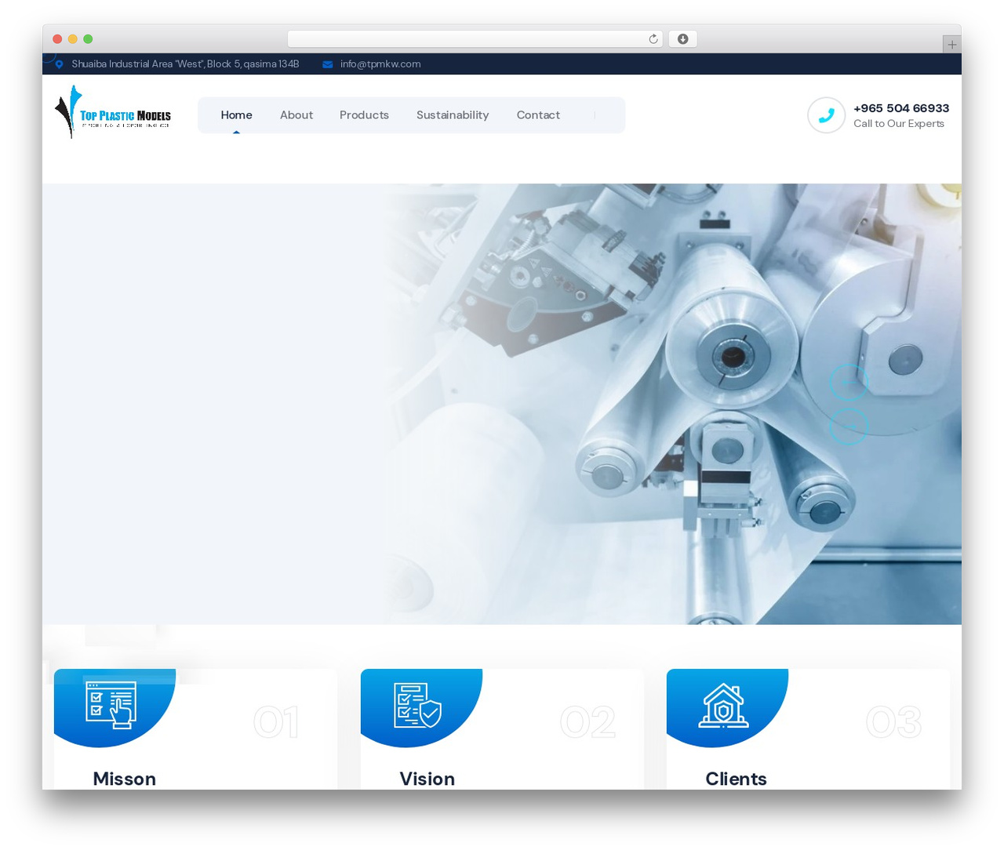Focus the browser address bar
The width and height of the screenshot is (1004, 850).
[x=475, y=39]
